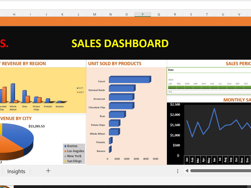The width and height of the screenshot is (251, 188).
Task: Click the Pretzels label in region chart
Action: [48, 107]
